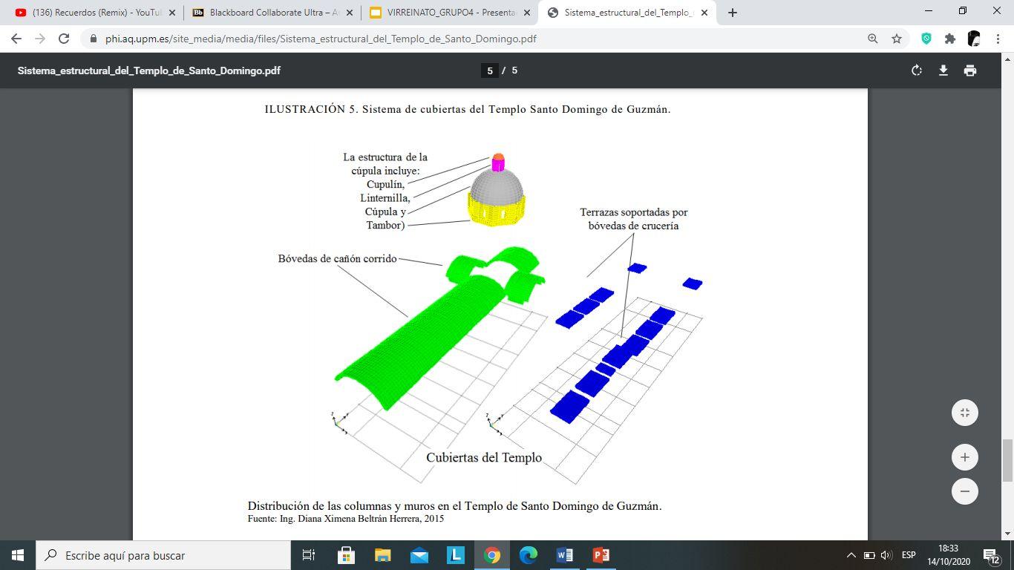Open the zoom magnifier in the address bar
1014x570 pixels.
pyautogui.click(x=873, y=39)
